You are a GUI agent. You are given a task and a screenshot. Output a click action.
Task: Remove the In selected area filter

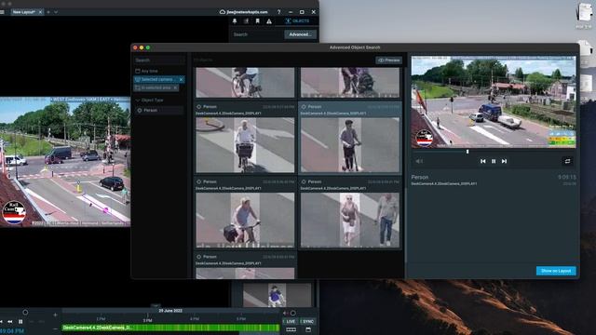[x=175, y=87]
